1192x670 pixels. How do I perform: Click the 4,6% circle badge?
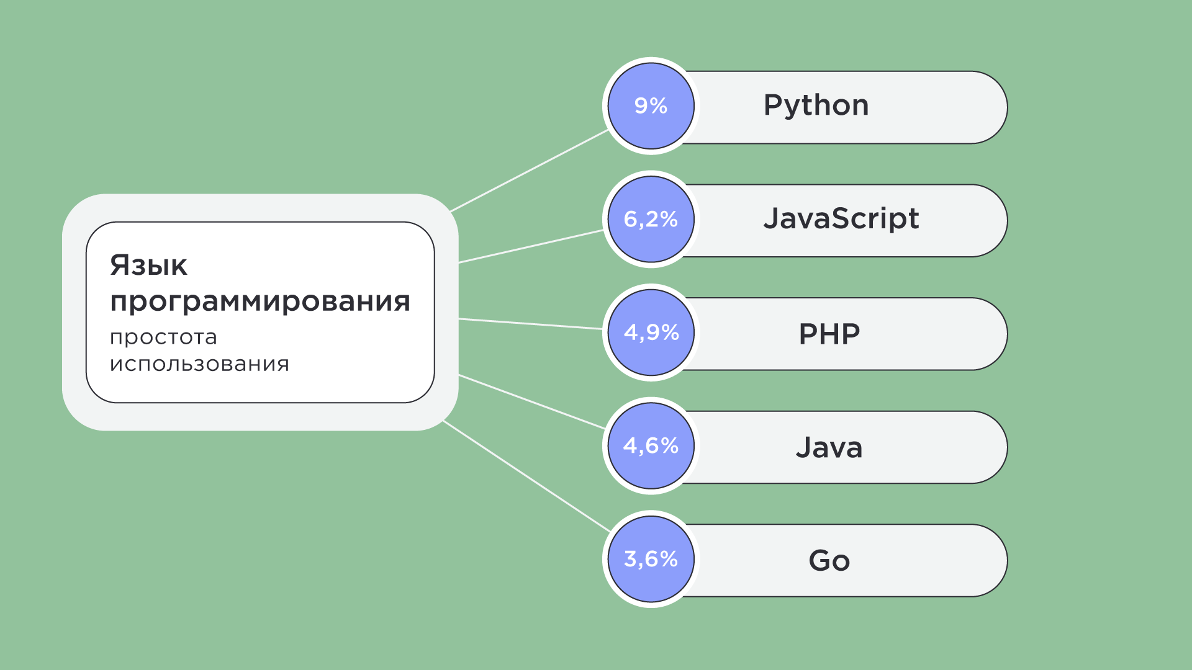(x=651, y=445)
